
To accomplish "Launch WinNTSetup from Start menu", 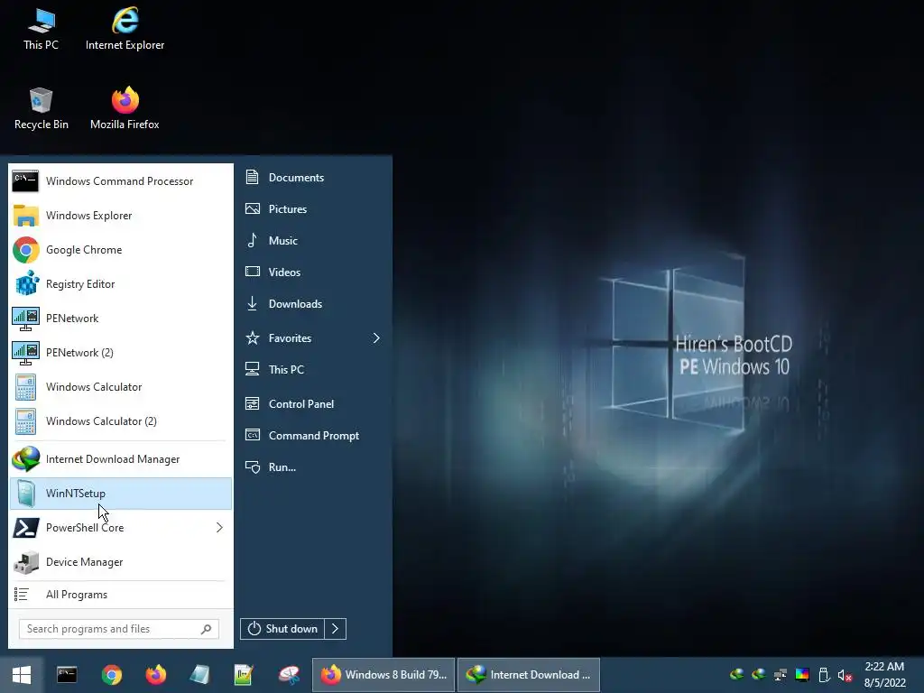I will point(120,494).
